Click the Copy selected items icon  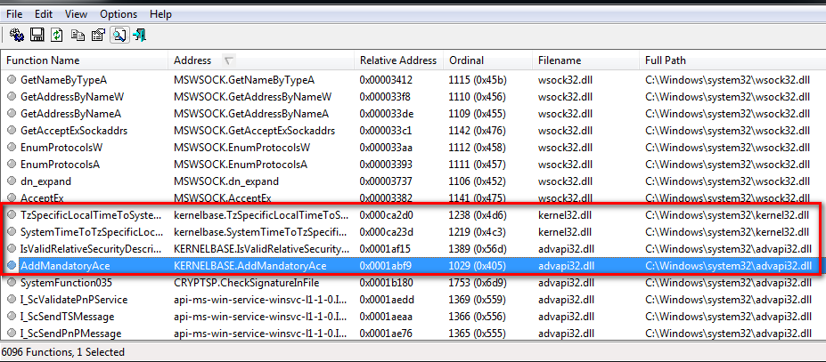[x=78, y=36]
